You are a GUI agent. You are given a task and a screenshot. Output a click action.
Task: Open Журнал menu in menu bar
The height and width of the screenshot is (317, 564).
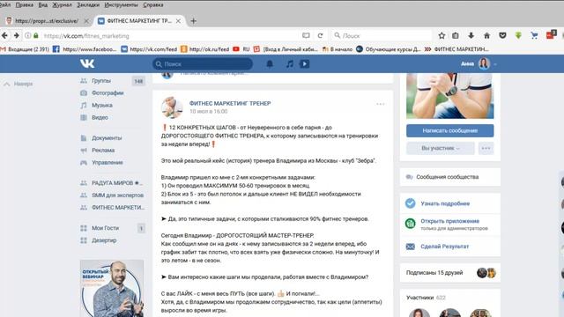coord(63,5)
